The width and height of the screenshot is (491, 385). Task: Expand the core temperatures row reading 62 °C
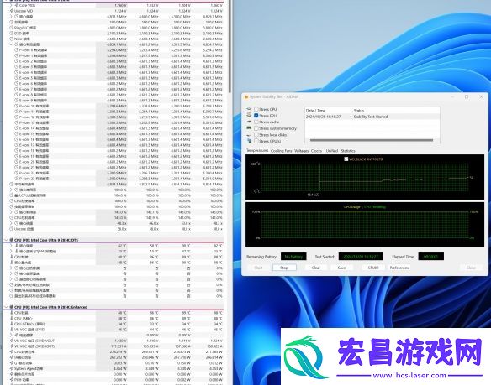pos(11,246)
